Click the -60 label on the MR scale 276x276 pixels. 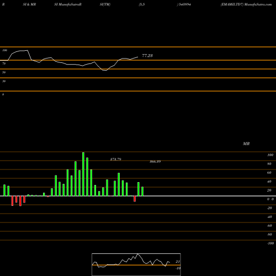269,226
